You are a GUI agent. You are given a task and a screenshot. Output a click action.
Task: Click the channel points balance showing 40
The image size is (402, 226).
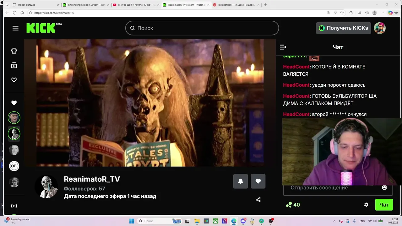coord(293,205)
